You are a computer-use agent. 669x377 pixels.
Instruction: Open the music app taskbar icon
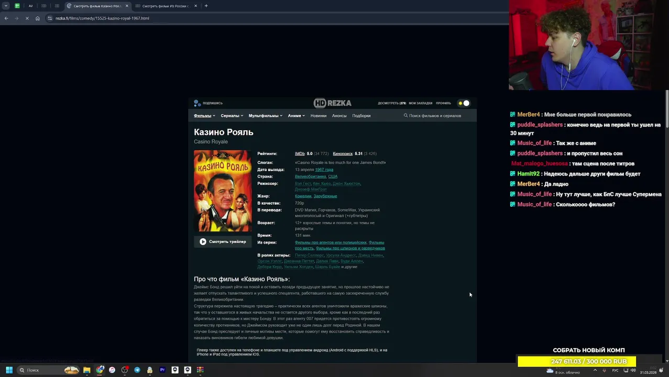pos(112,370)
